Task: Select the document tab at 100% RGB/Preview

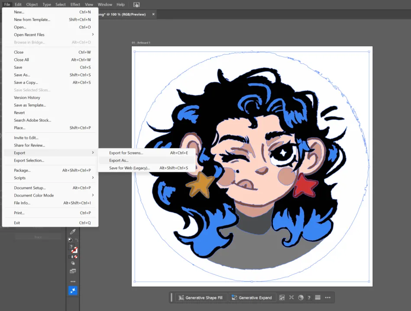Action: [122, 14]
